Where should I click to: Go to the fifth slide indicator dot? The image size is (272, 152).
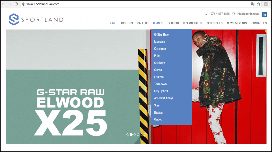[142, 134]
